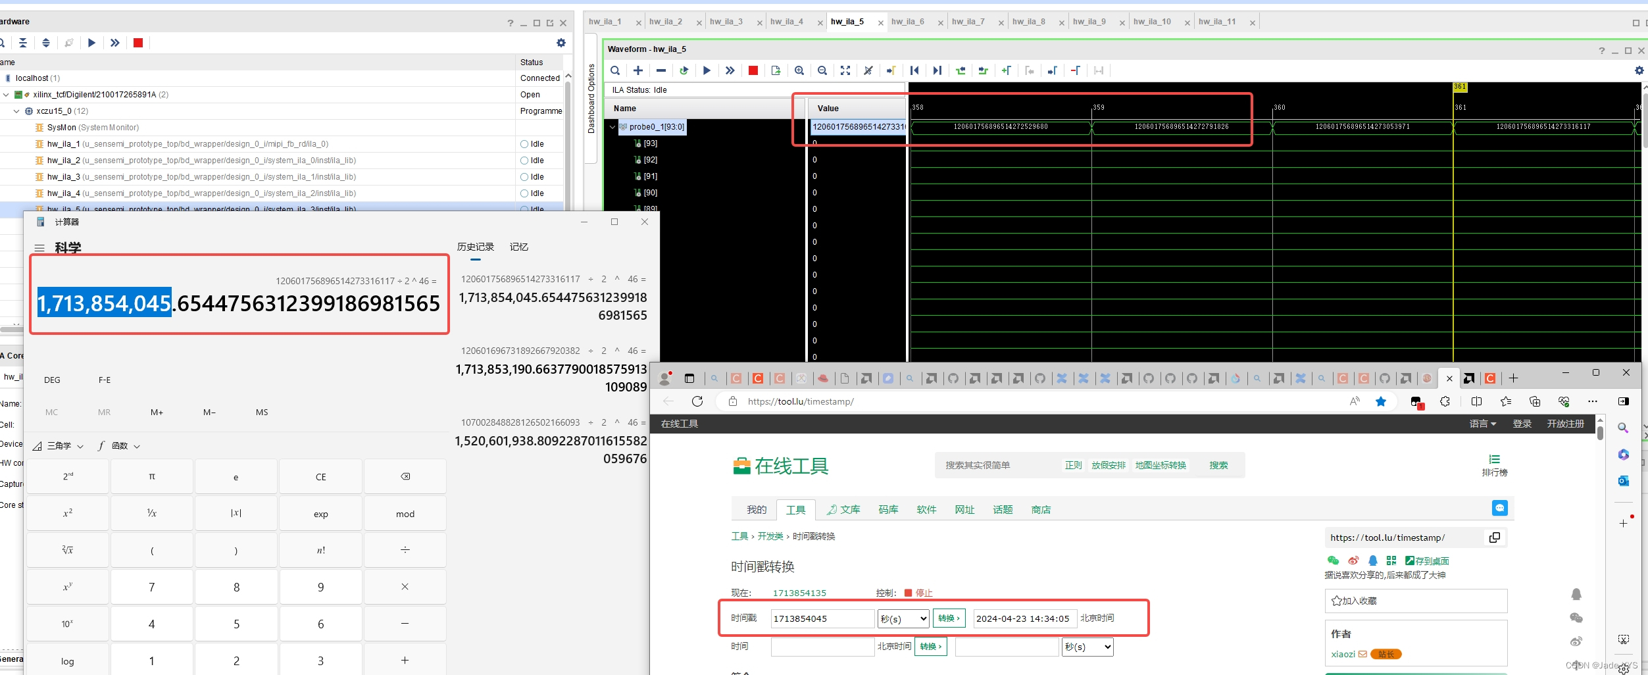
Task: Open waveform settings gear
Action: click(1638, 70)
